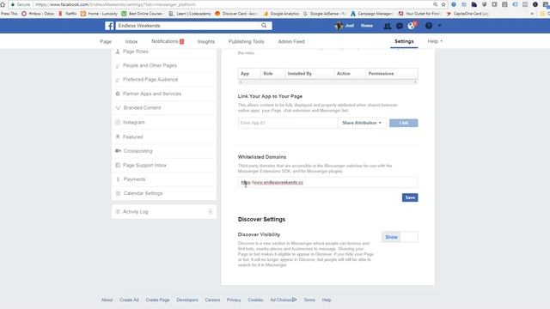This screenshot has height=309, width=550.
Task: Open the Terms footer link
Action: tap(309, 300)
